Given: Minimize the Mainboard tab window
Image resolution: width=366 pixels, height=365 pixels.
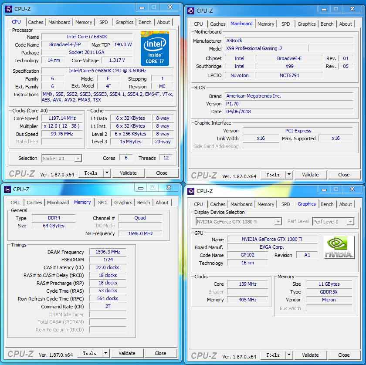Looking at the screenshot, I should (x=324, y=9).
